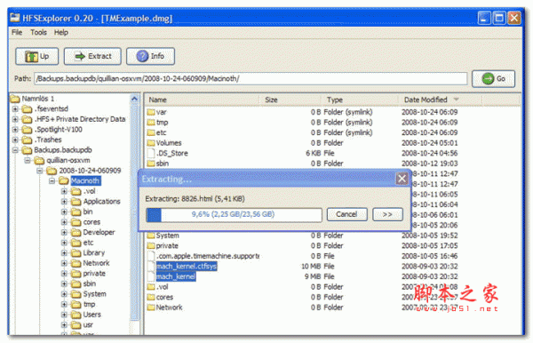Cancel the extraction in progress
This screenshot has height=343, width=533.
[346, 214]
